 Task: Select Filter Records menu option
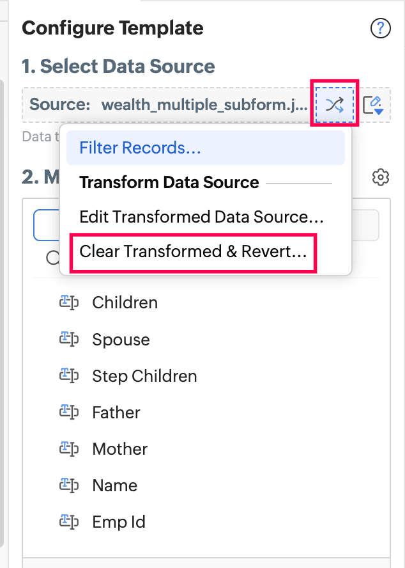click(x=206, y=148)
